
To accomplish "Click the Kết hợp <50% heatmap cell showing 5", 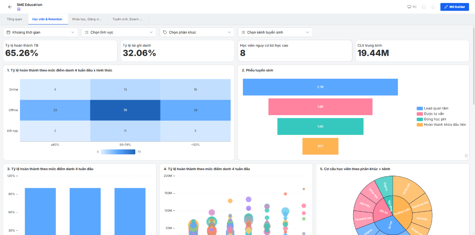I will click(x=195, y=131).
